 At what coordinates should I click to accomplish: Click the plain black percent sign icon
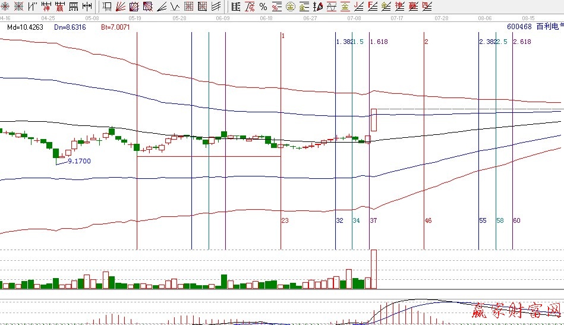click(263, 7)
